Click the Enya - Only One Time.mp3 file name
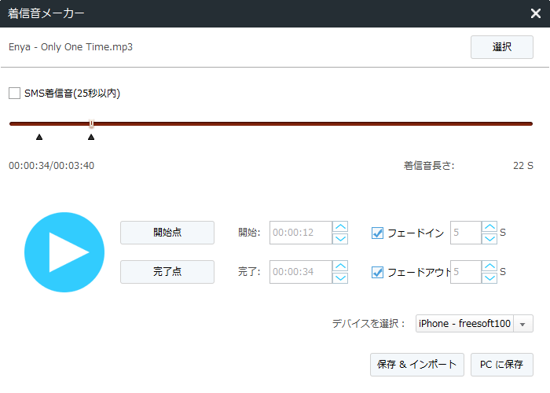550x393 pixels. [71, 47]
